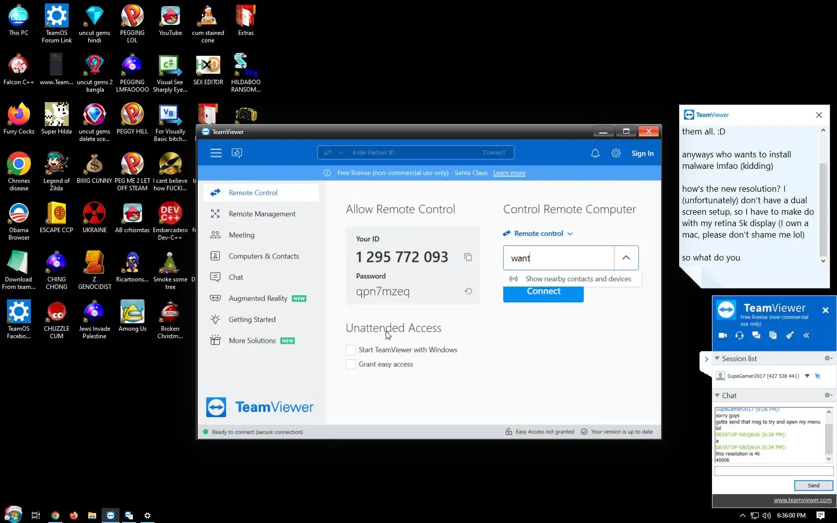The width and height of the screenshot is (837, 523).
Task: Click the headset audio icon in session panel
Action: (739, 335)
